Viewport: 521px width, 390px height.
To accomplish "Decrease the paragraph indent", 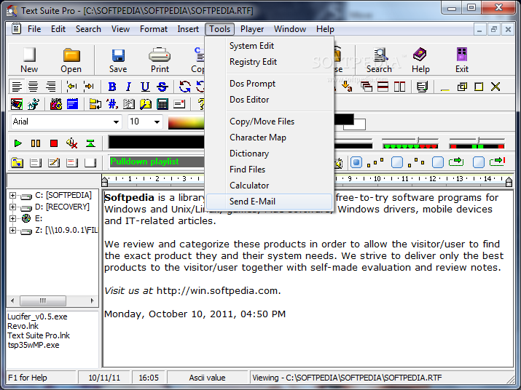I will [71, 87].
